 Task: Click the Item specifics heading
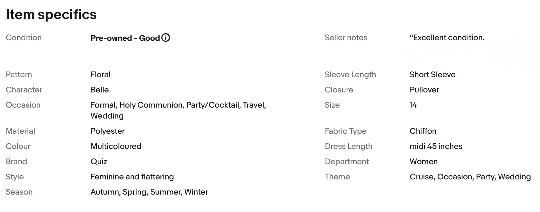[51, 14]
